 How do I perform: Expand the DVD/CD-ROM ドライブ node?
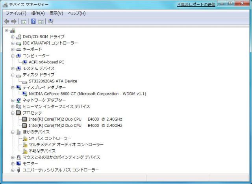point(13,37)
